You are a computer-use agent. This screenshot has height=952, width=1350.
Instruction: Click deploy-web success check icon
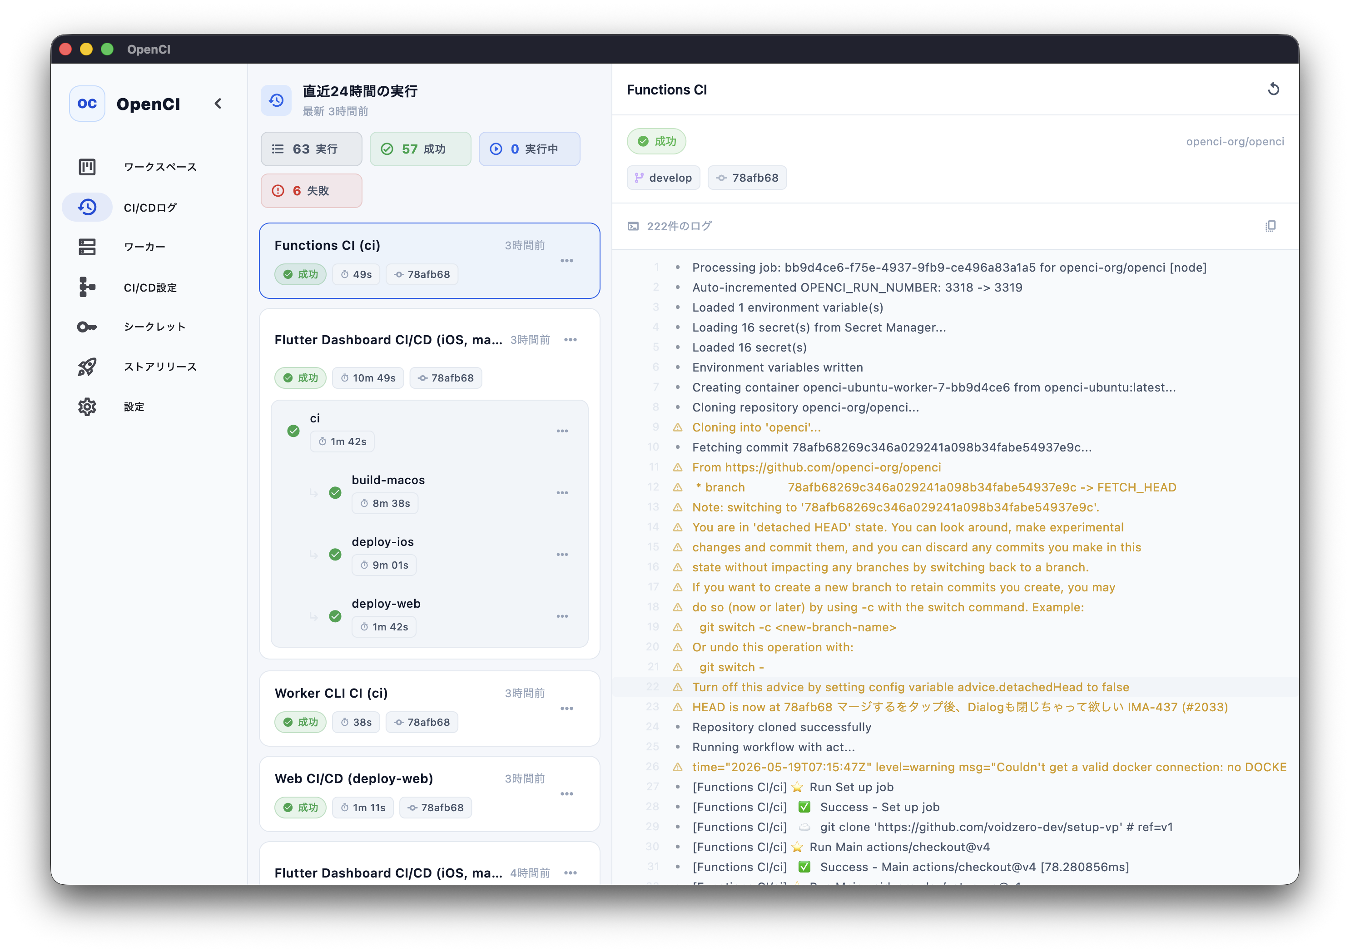pos(335,616)
